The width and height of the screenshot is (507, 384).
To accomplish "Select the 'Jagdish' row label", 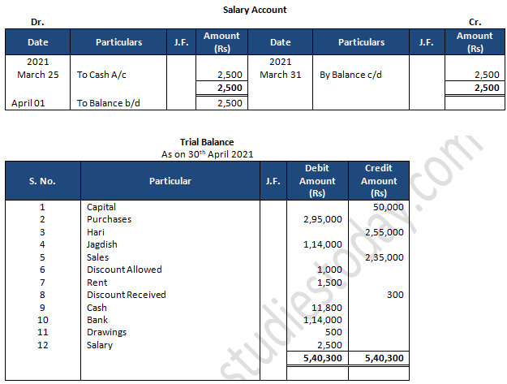I will pyautogui.click(x=102, y=244).
